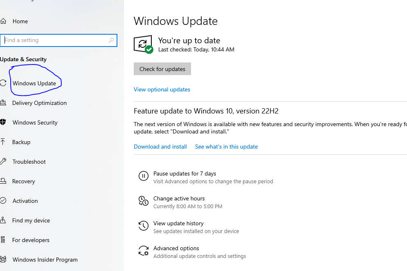Open Find my device settings
Image resolution: width=407 pixels, height=271 pixels.
click(x=31, y=220)
